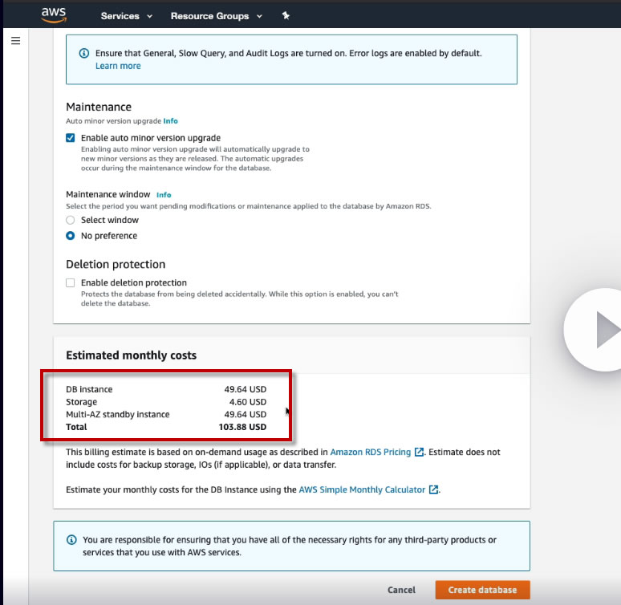Open Info link beside Auto minor version upgrade

pos(170,121)
